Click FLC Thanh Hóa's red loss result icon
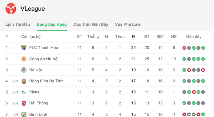 coord(184,48)
